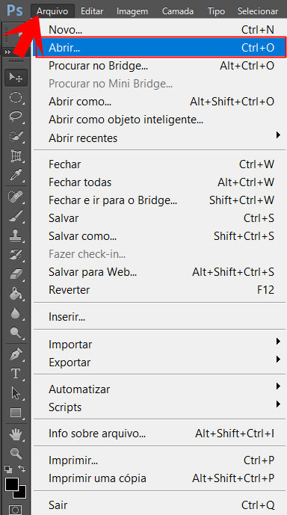This screenshot has width=287, height=515.
Task: Select the History Brush tool
Action: coord(16,254)
